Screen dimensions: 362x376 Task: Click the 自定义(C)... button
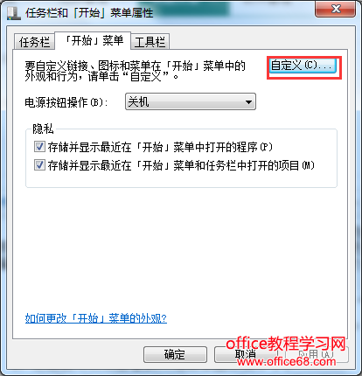[x=303, y=66]
